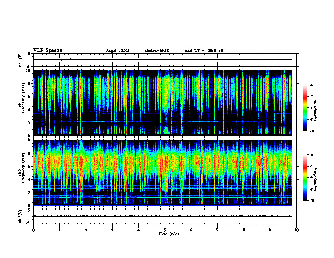This screenshot has height=258, width=334.
Task: Click the 5 minute tick on time axis
Action: 165,230
